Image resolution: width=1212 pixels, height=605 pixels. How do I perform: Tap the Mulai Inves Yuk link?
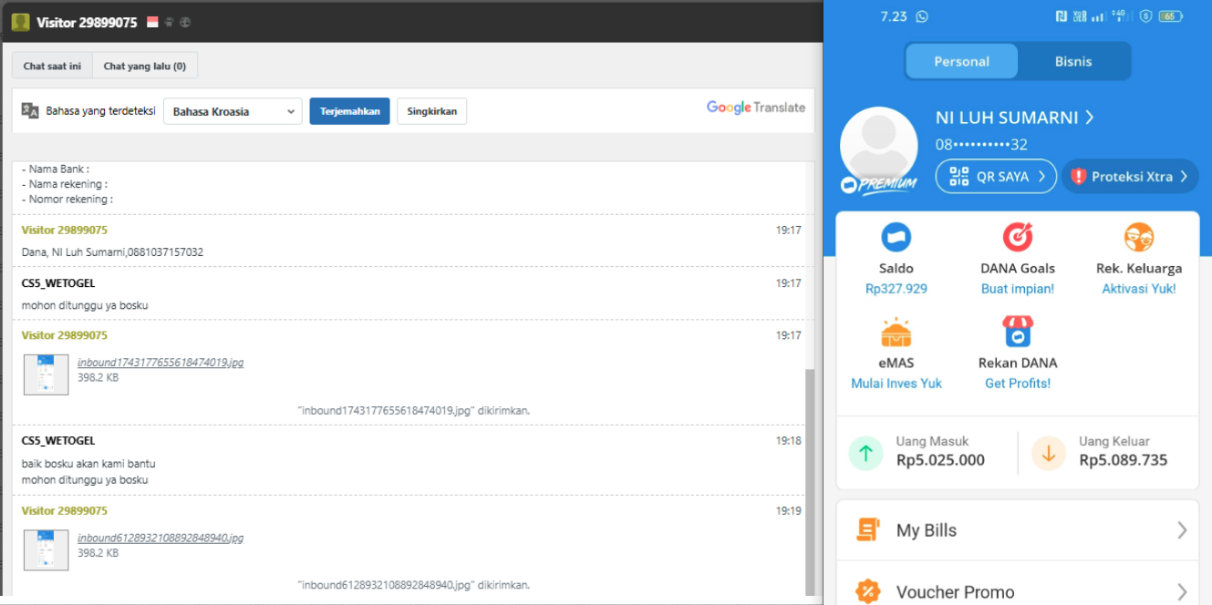[x=896, y=384]
